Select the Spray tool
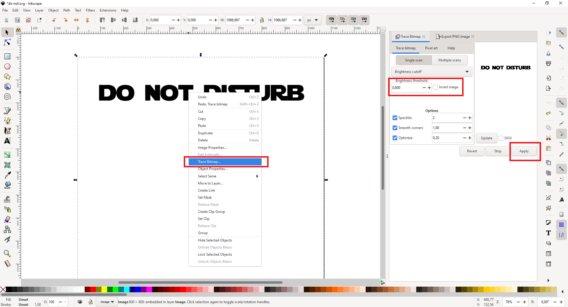 tap(7, 209)
